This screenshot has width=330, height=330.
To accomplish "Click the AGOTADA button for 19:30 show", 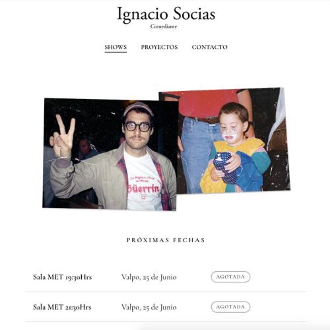I will [x=230, y=277].
